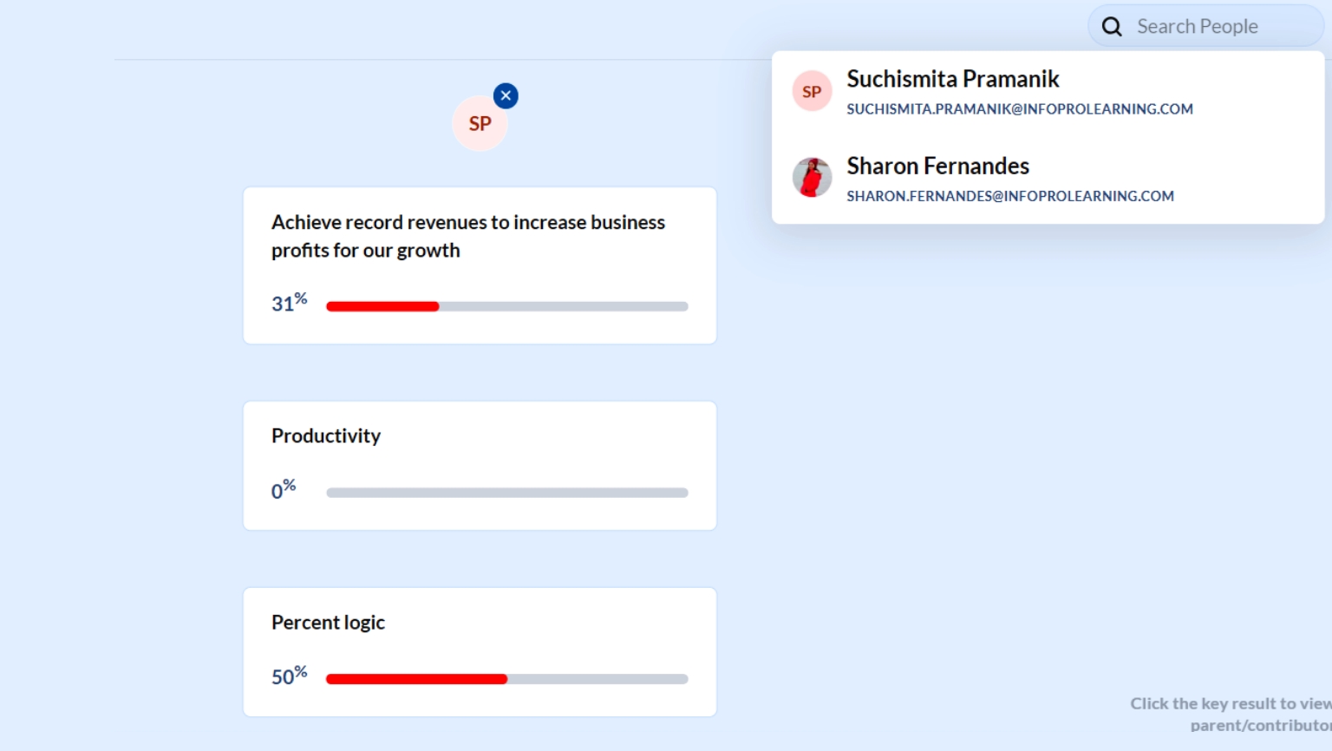
Task: Click Sharon Fernandes' email address
Action: coord(1009,196)
